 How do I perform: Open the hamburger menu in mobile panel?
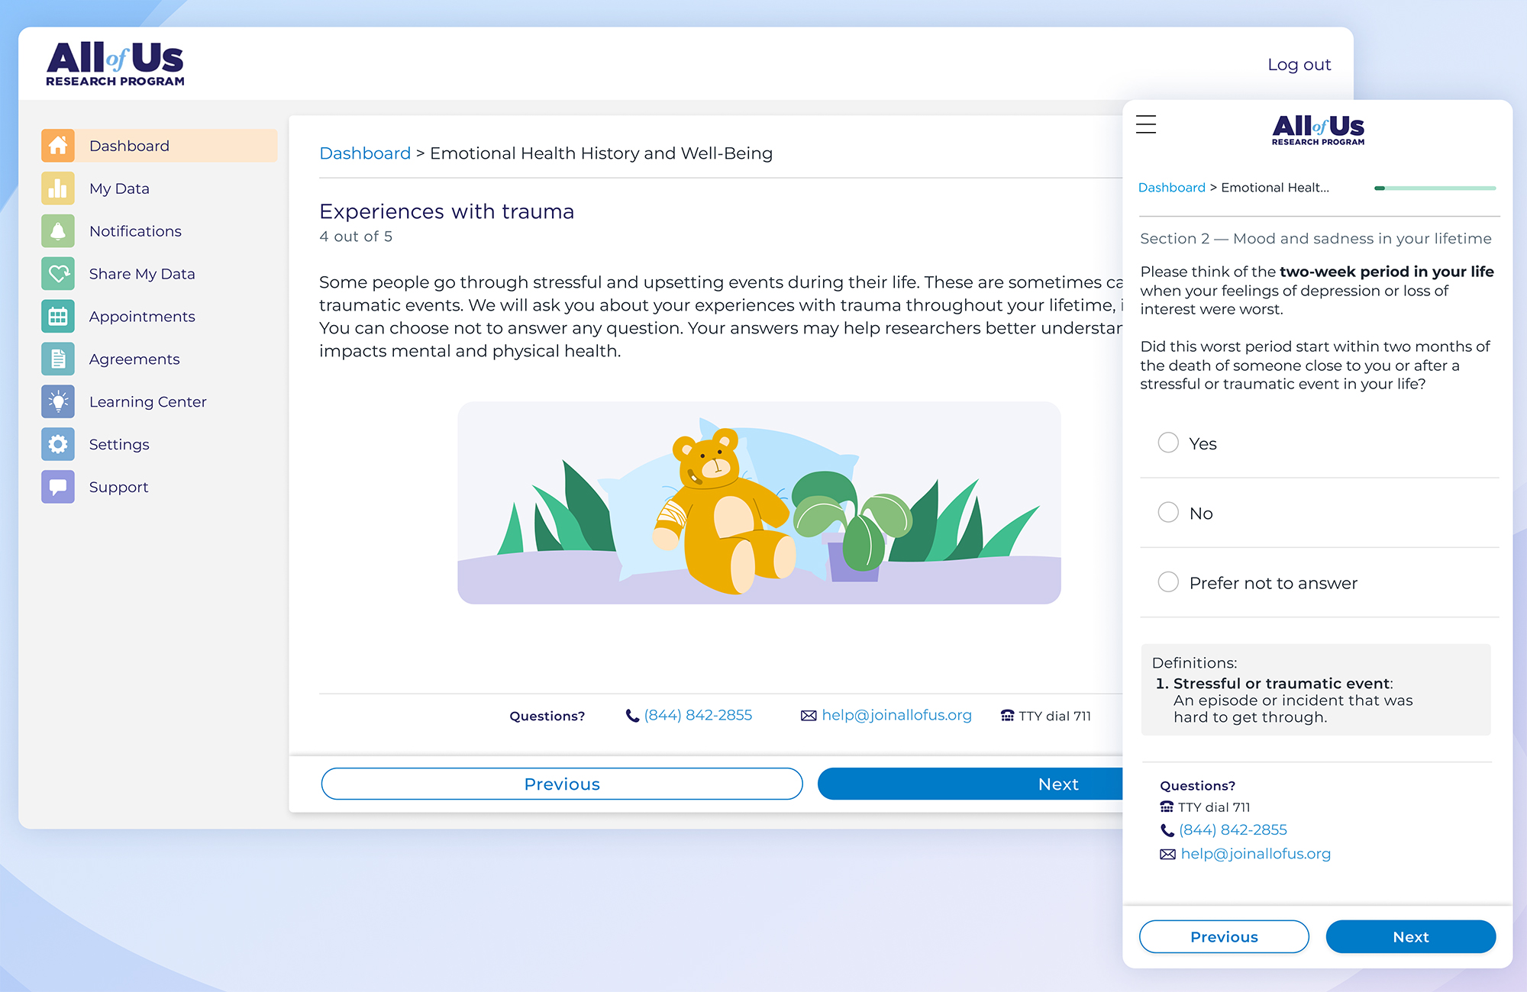pos(1146,124)
